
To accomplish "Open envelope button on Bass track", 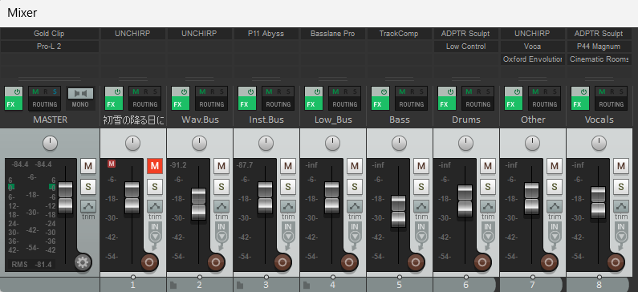I will (x=421, y=206).
